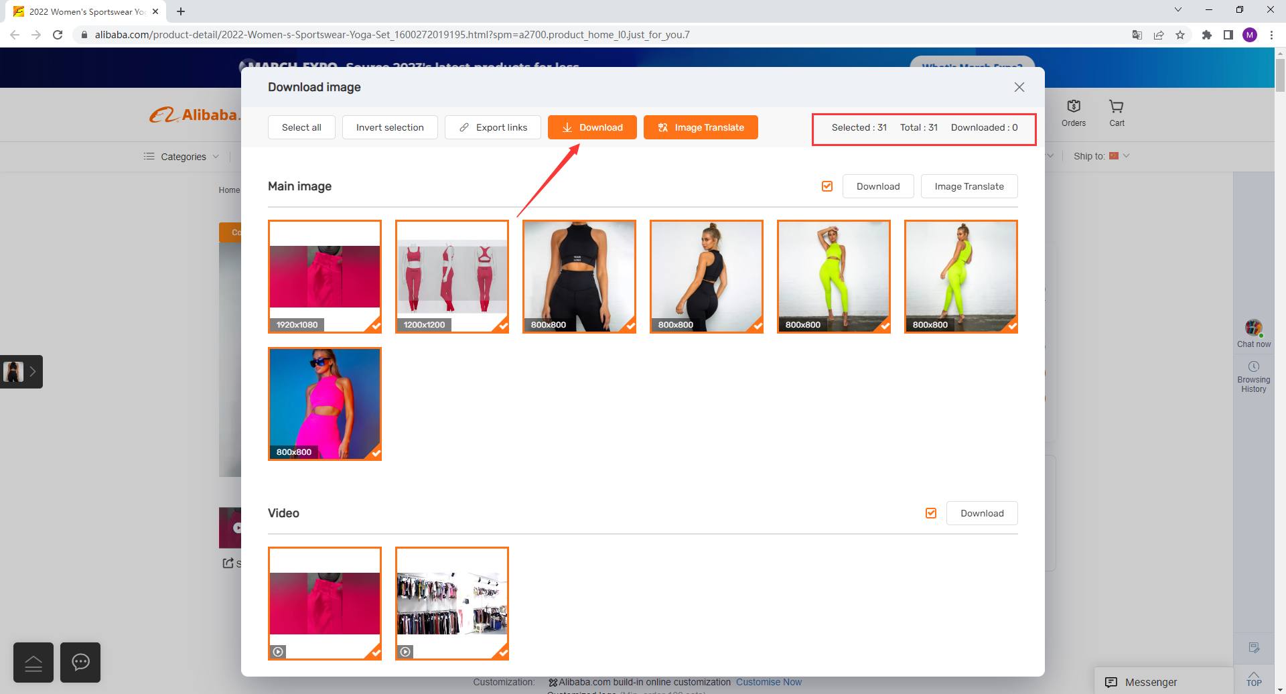
Task: Deselect black back-view yoga set thumbnail
Action: click(707, 276)
